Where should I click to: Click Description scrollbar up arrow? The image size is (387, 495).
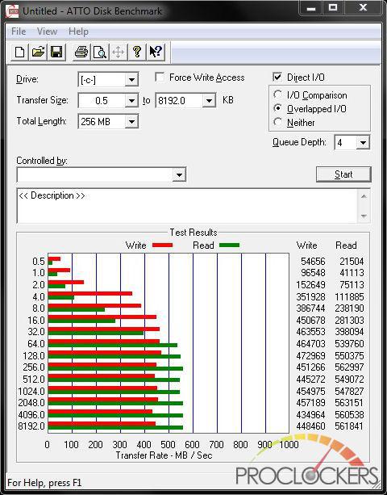click(x=364, y=196)
